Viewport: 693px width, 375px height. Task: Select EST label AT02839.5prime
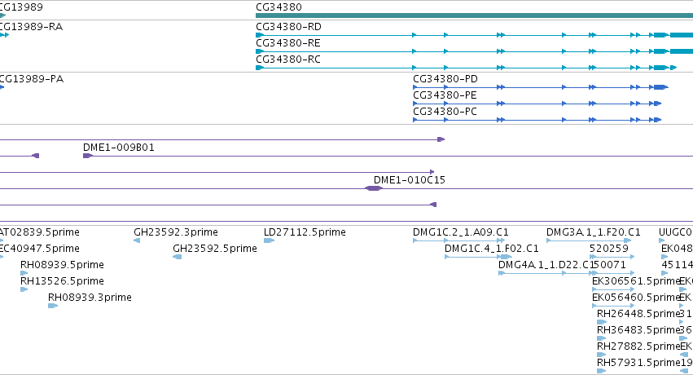tap(39, 232)
